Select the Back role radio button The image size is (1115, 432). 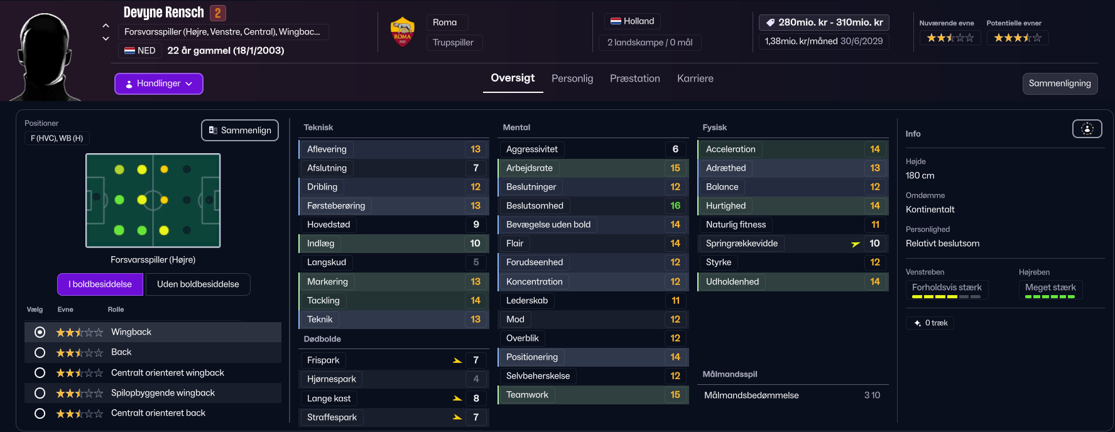coord(40,352)
